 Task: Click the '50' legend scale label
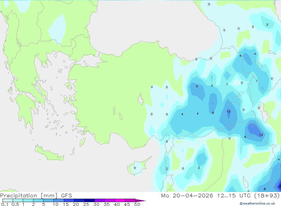[137, 204]
